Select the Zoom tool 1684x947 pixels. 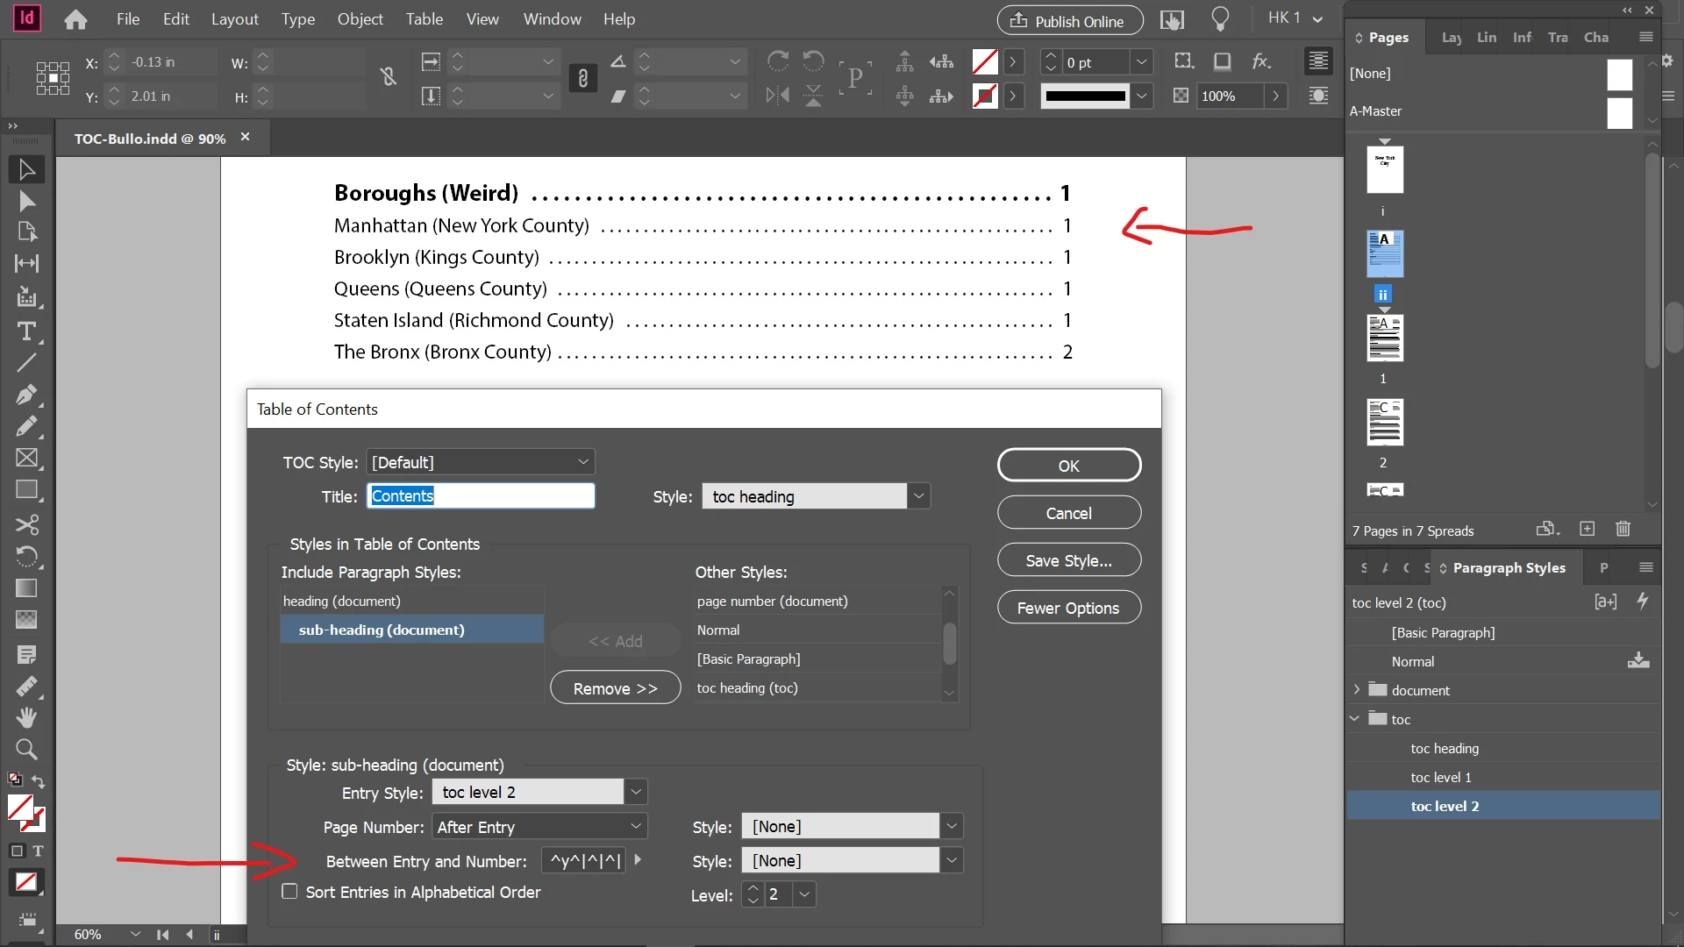(x=26, y=750)
